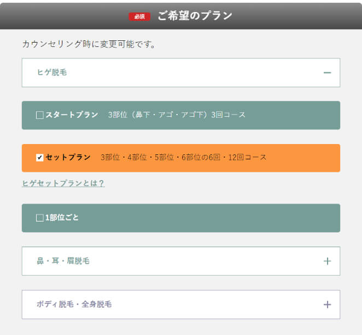Viewport: 362px width, 335px height.
Task: Uncheck the セットプラン checkbox
Action: (x=39, y=158)
